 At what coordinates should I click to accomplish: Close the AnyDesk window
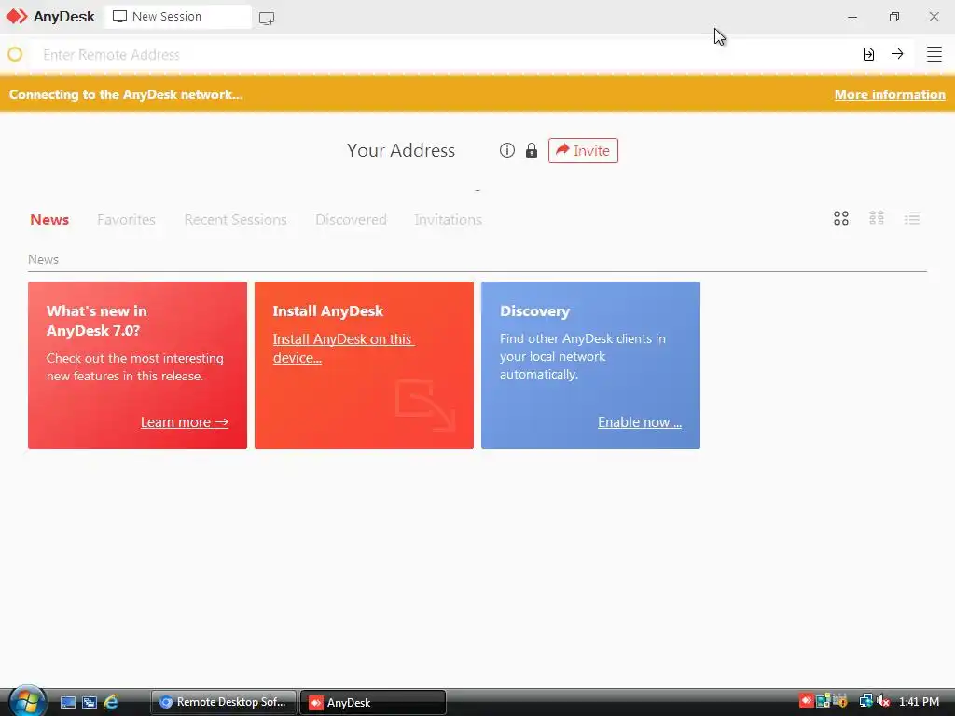pyautogui.click(x=934, y=17)
